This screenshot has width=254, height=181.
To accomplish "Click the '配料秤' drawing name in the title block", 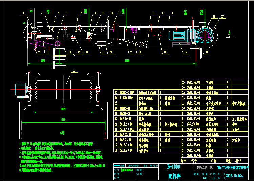I will point(174,176).
